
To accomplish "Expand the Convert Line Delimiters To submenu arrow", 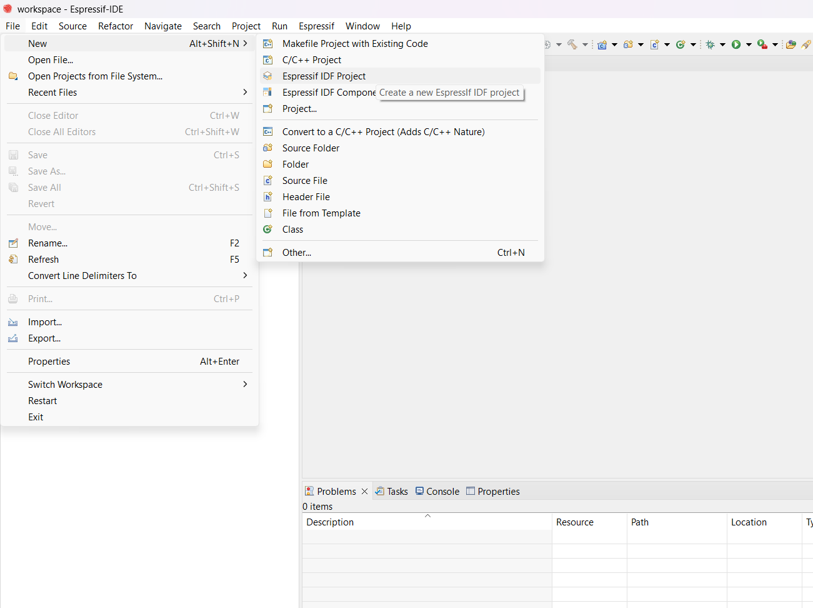I will (245, 276).
